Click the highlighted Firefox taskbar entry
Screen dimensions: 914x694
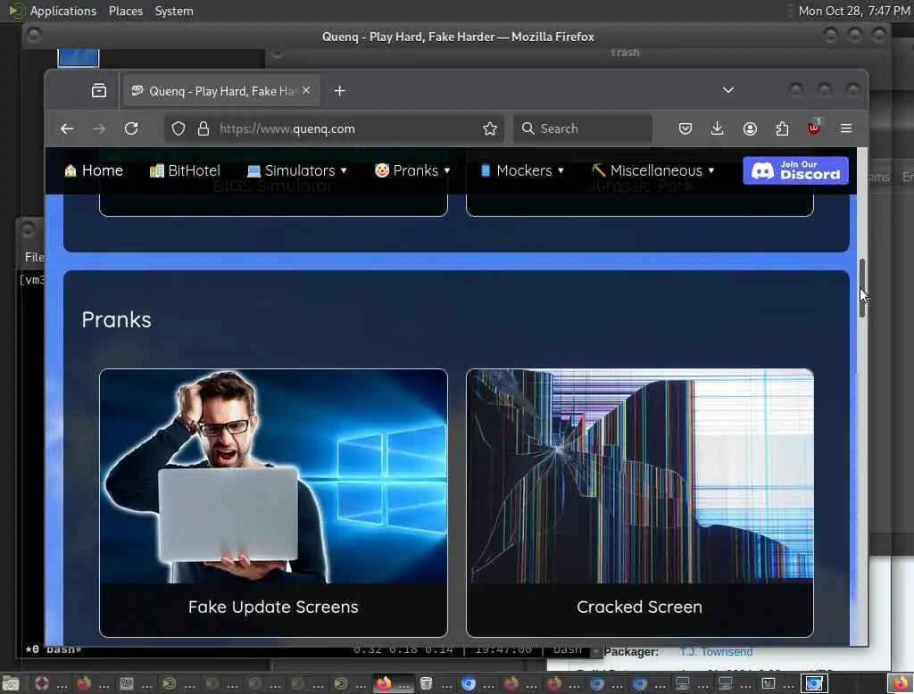click(x=393, y=683)
